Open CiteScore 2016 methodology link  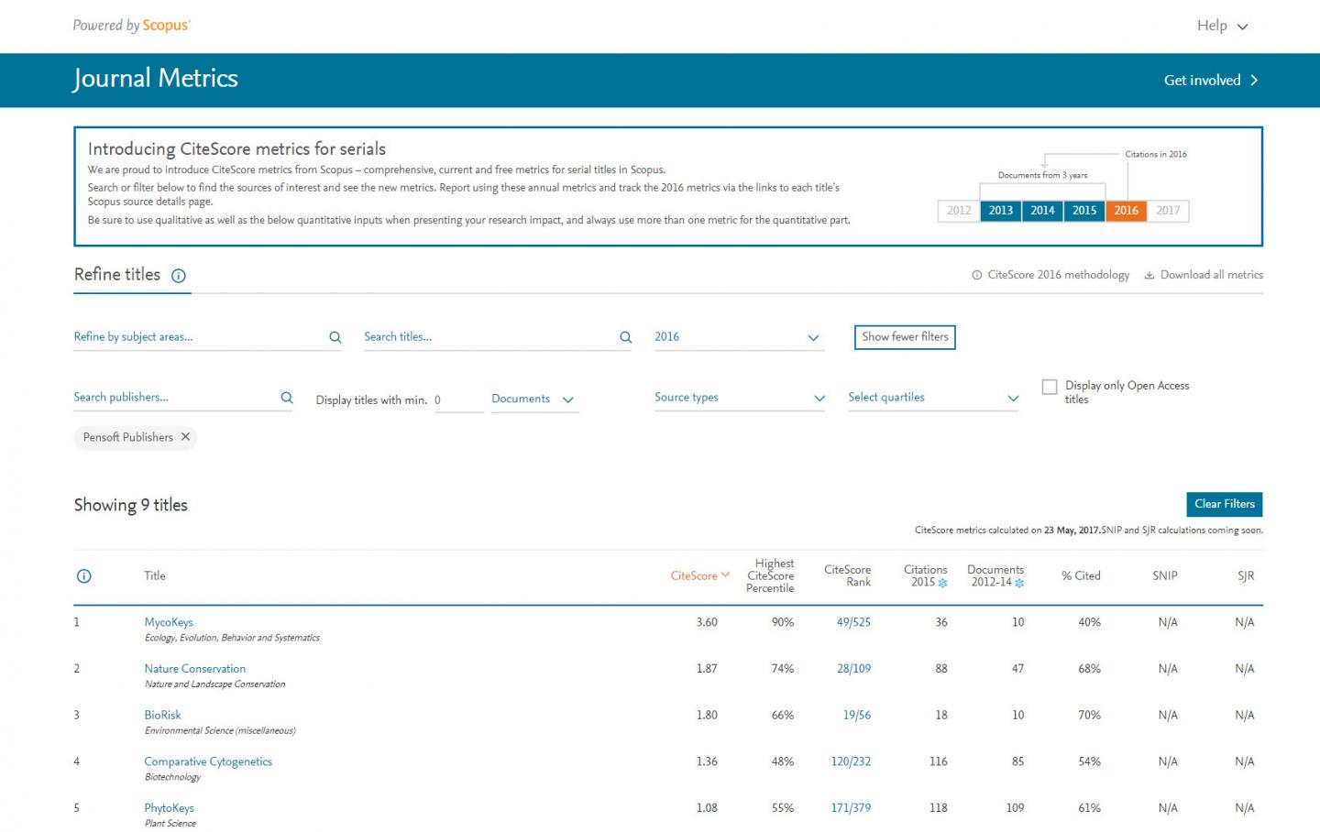(x=1050, y=275)
